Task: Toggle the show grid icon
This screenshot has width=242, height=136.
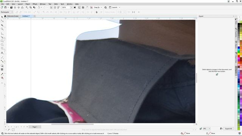Action: tap(83, 8)
